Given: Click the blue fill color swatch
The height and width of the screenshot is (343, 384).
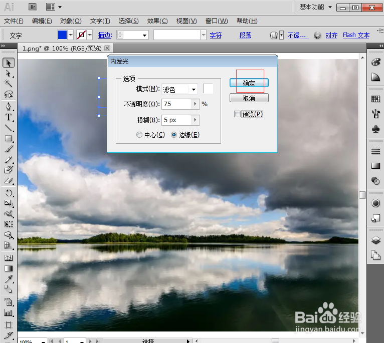Looking at the screenshot, I should (62, 35).
